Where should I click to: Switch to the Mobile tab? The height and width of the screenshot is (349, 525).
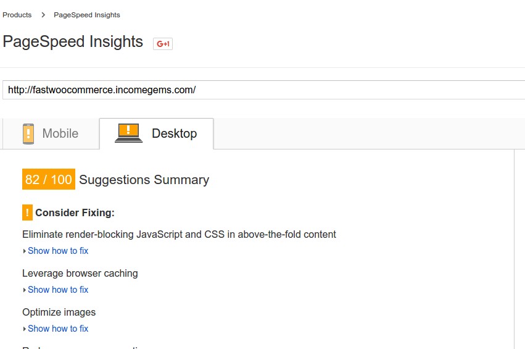(51, 133)
